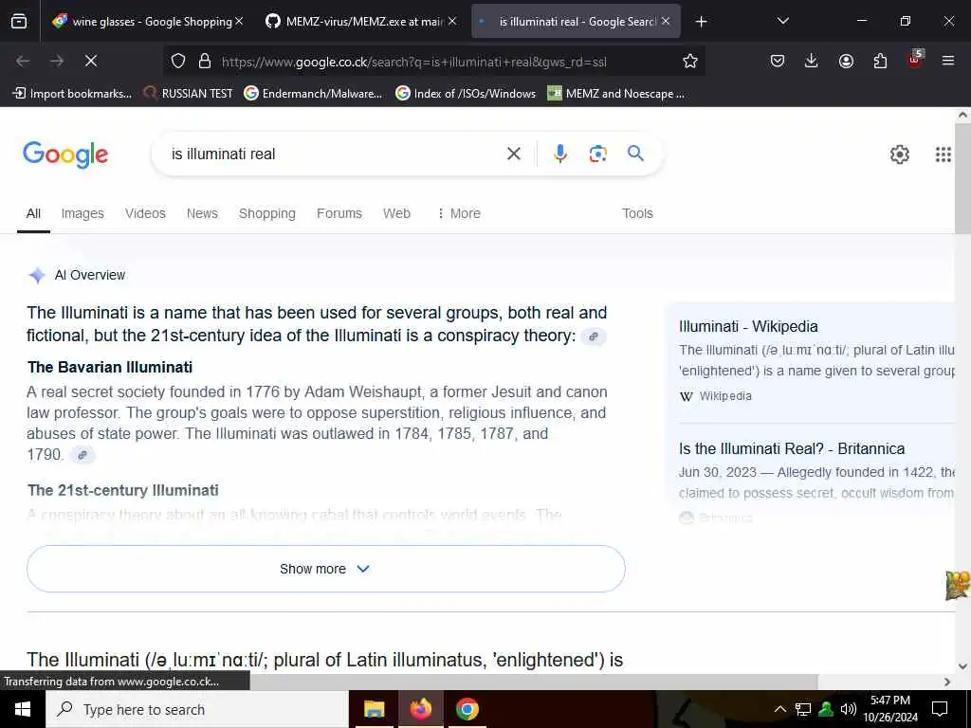
Task: Close the MEMZ-virus GitHub tab
Action: [x=452, y=21]
